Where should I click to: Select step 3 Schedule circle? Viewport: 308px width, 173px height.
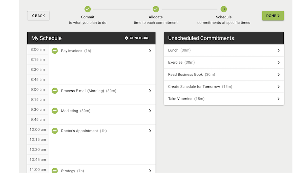tap(224, 9)
